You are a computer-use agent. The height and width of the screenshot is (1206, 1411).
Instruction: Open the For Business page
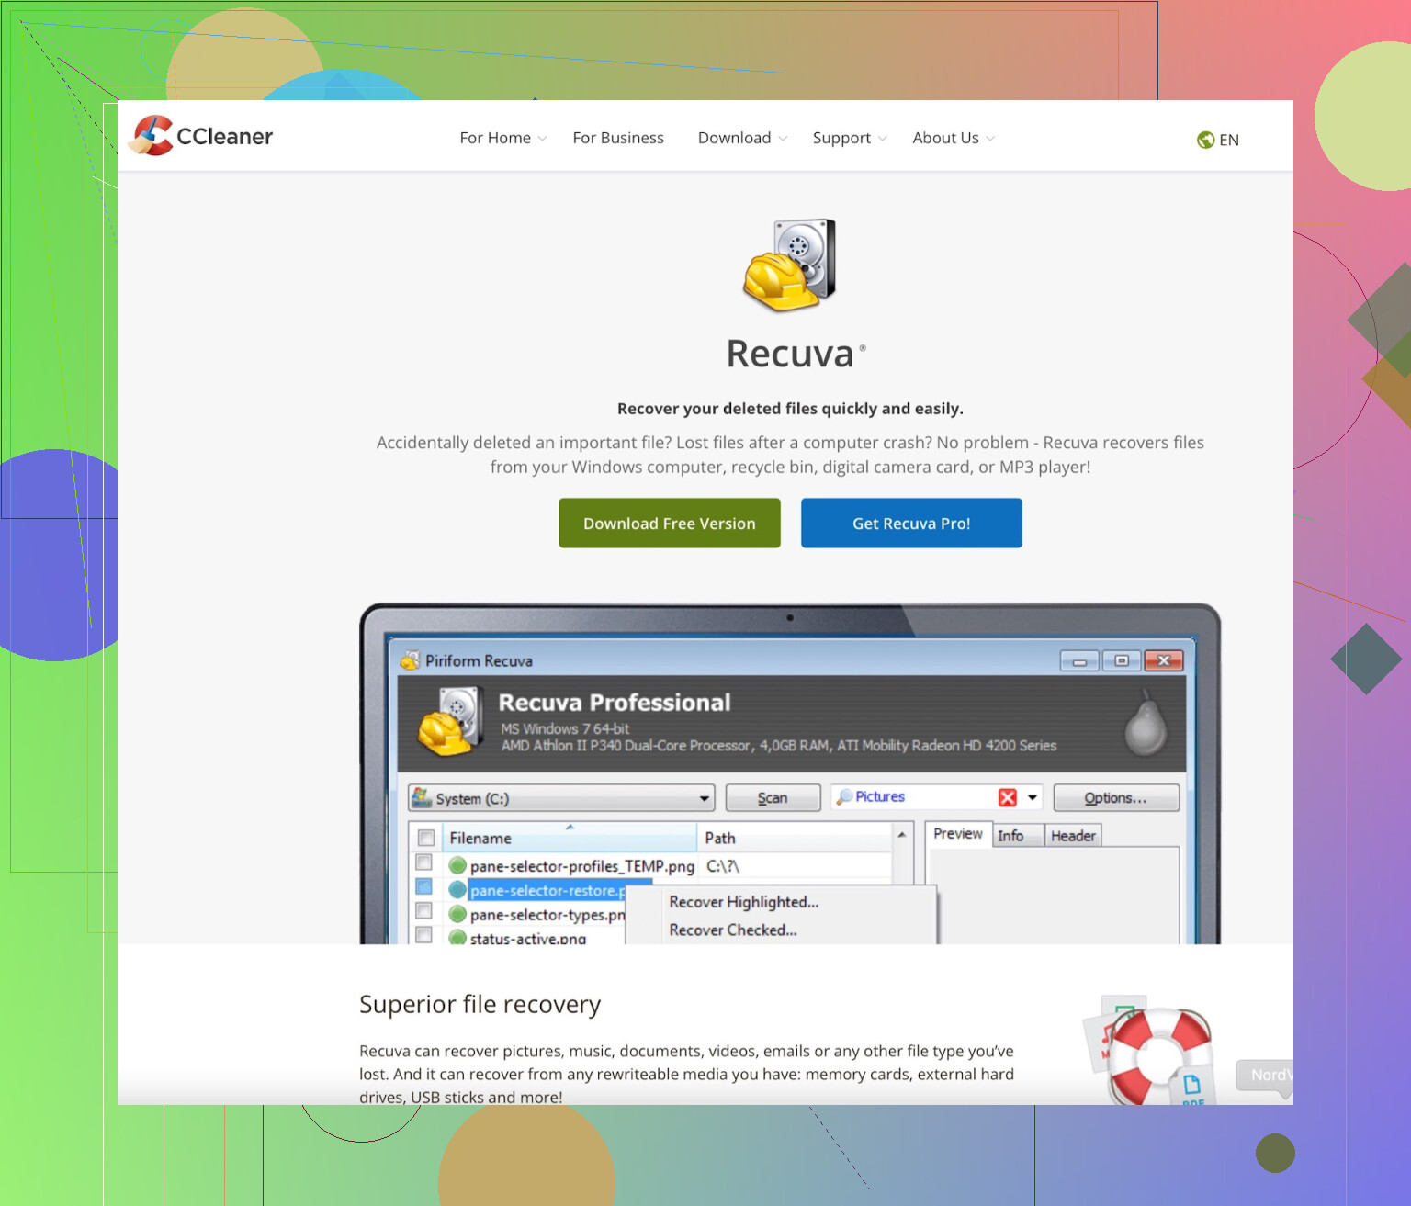(x=618, y=138)
